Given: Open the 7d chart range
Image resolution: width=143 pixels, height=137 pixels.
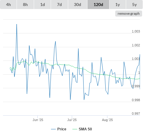Looking at the screenshot, I should coord(59,5).
